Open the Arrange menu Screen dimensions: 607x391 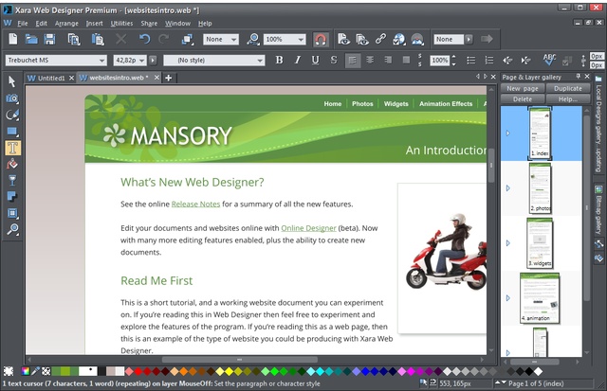[66, 23]
